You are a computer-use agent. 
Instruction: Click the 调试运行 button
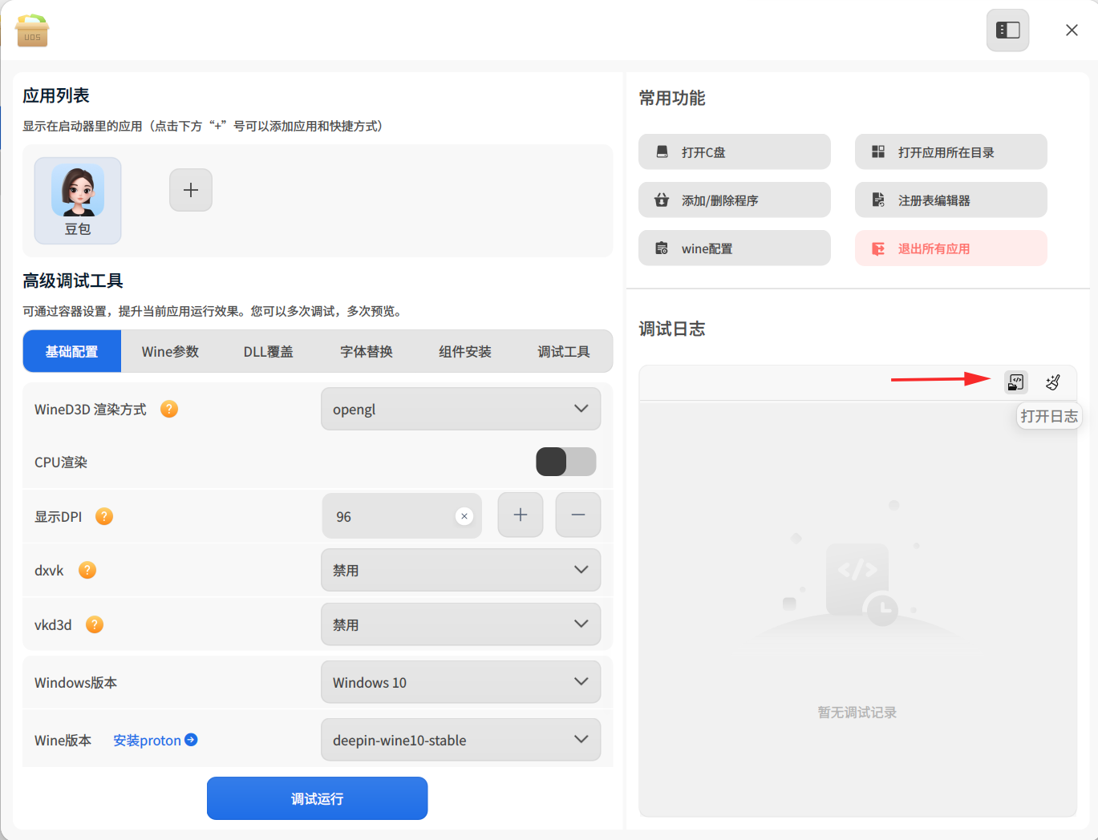coord(318,798)
